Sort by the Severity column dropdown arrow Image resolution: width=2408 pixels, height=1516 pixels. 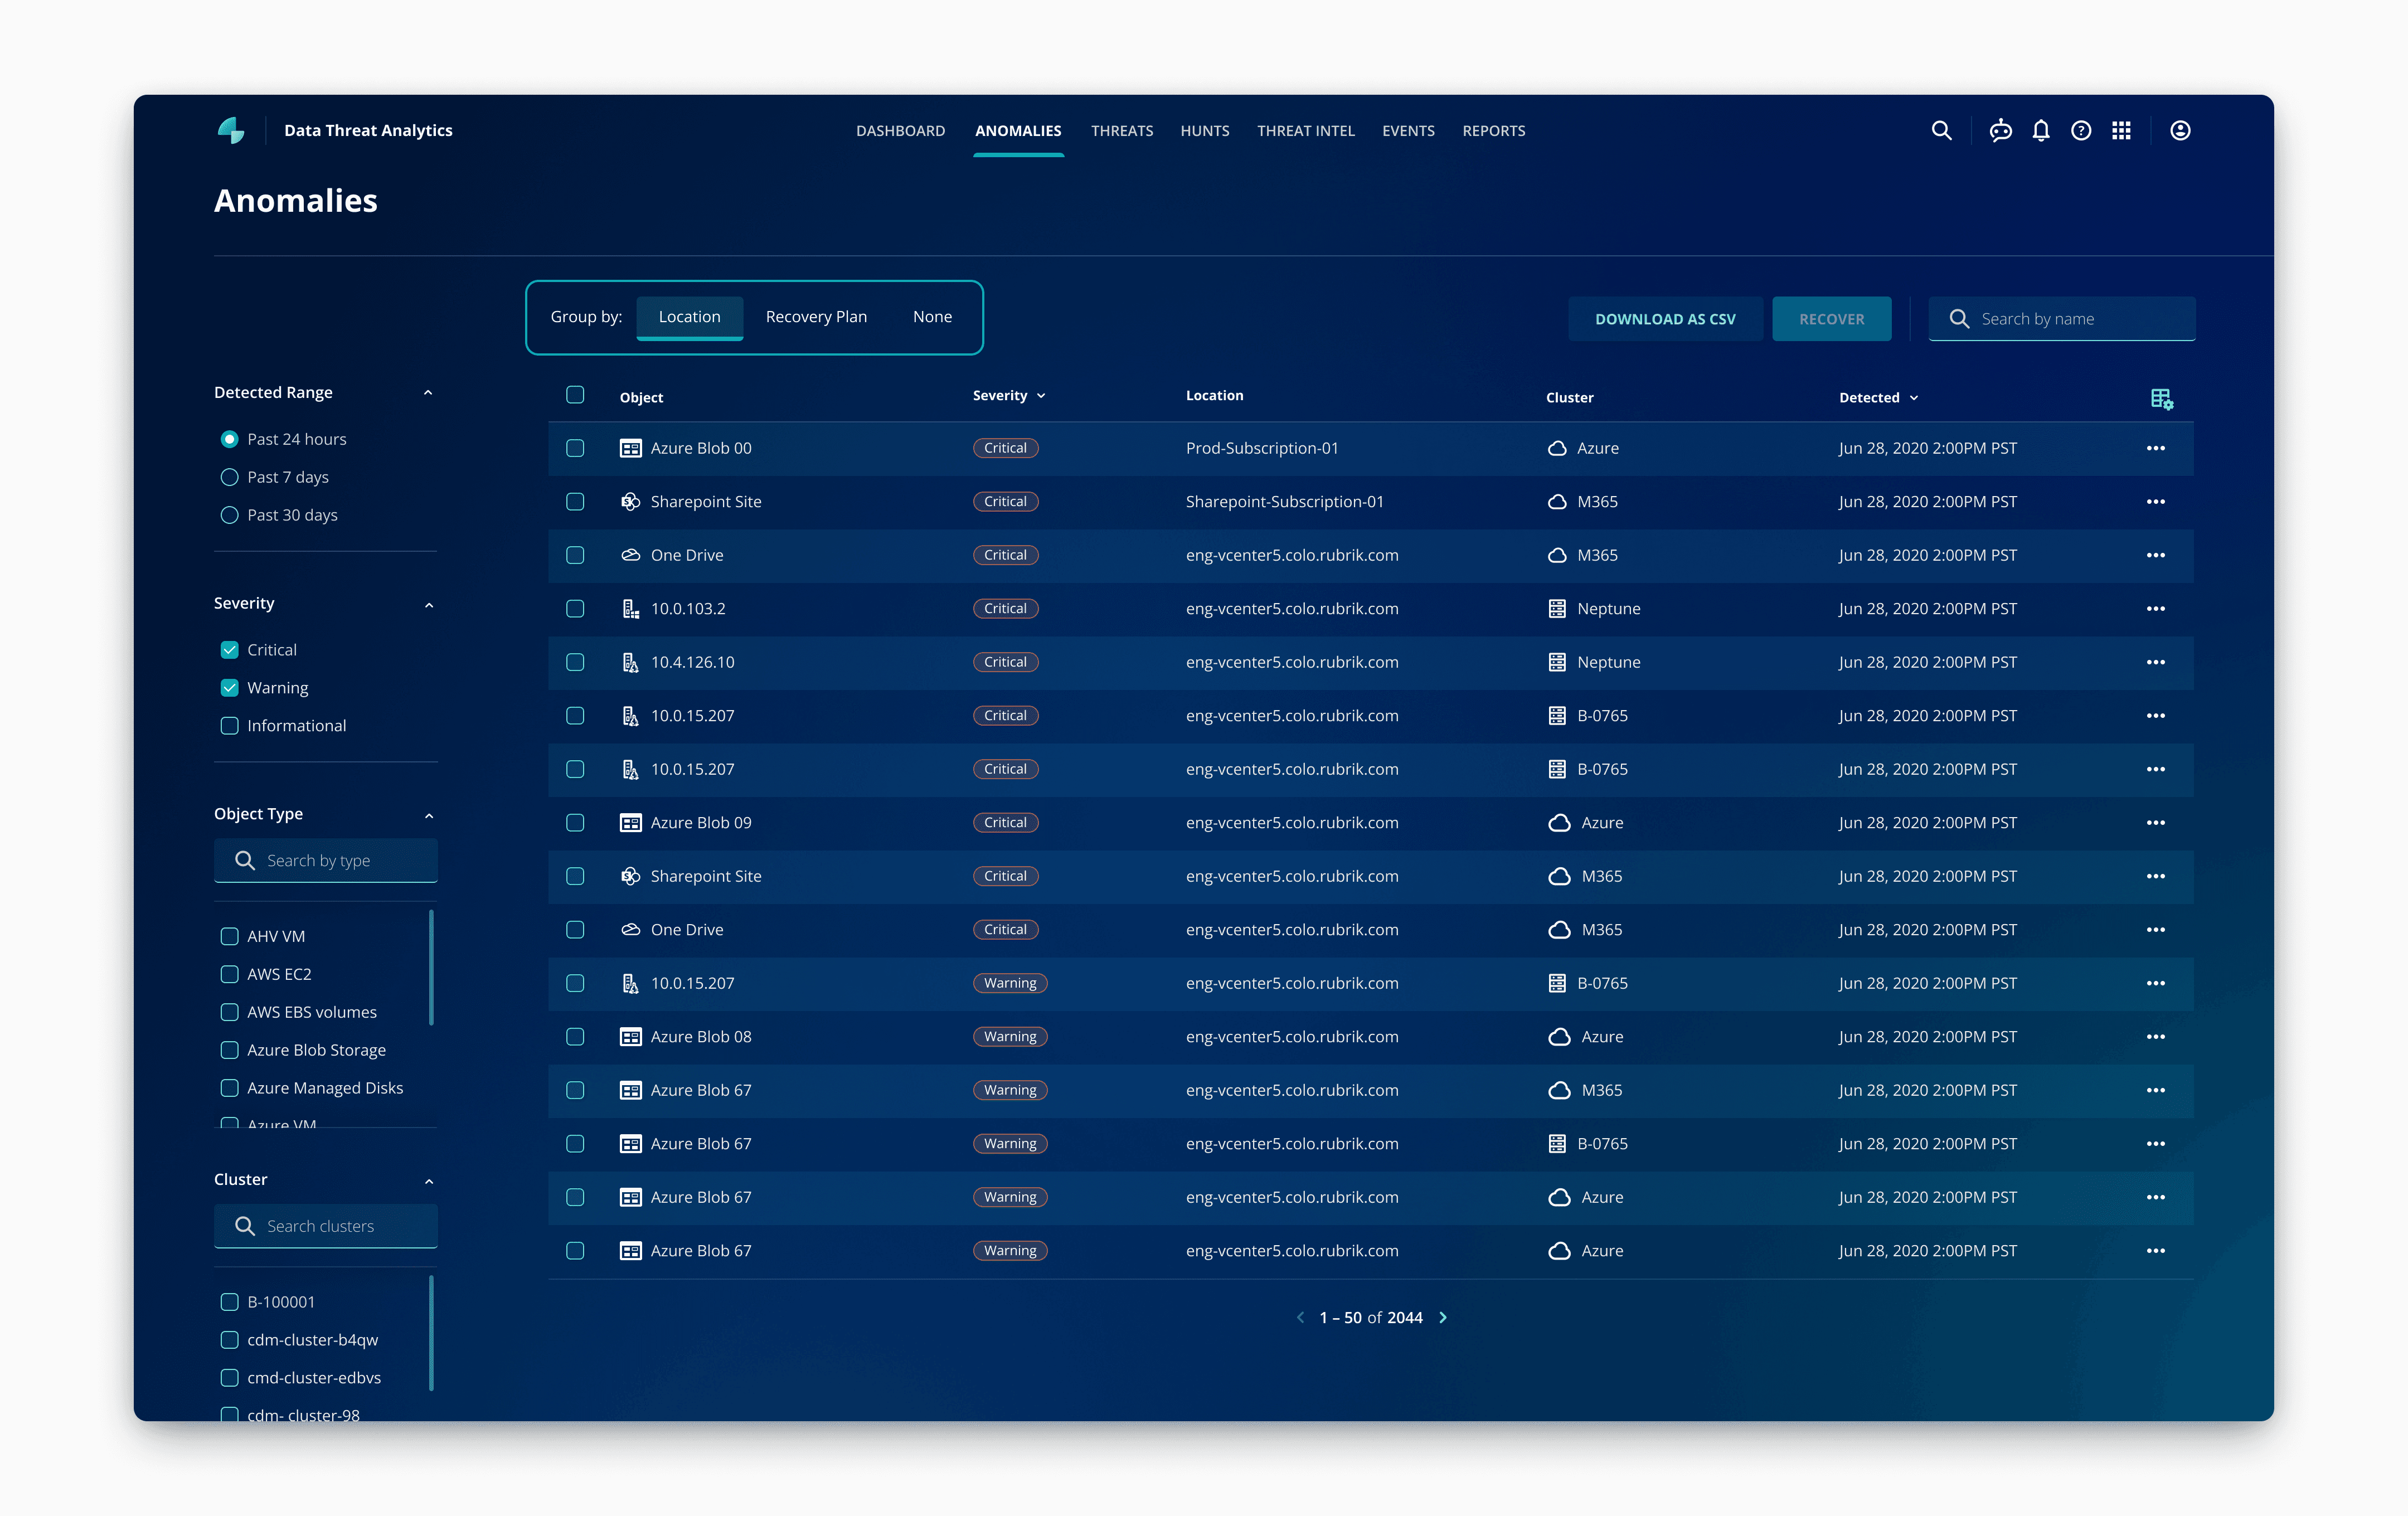(x=1041, y=396)
